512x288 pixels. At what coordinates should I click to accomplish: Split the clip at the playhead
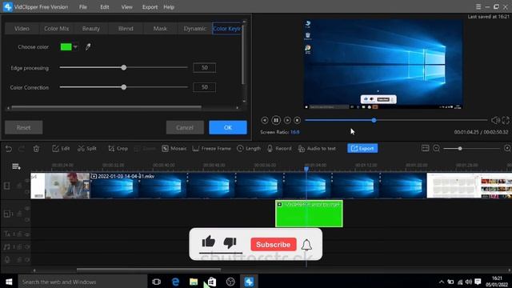87,149
